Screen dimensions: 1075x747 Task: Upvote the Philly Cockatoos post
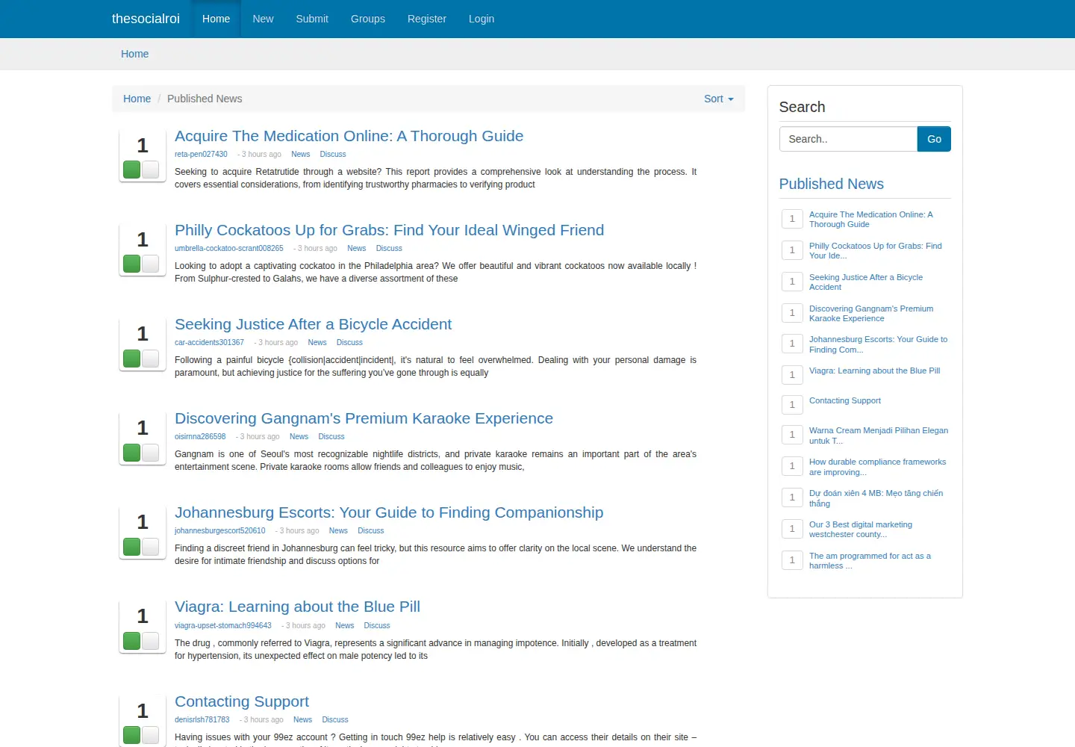[132, 264]
